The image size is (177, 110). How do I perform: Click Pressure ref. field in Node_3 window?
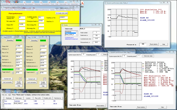(x=143, y=44)
